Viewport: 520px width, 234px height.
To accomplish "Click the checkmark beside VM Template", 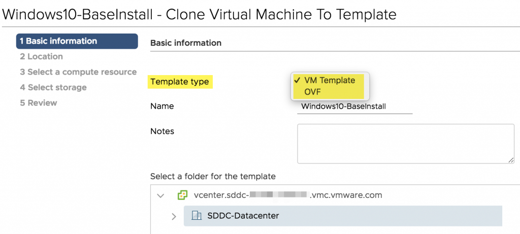I will pyautogui.click(x=297, y=80).
